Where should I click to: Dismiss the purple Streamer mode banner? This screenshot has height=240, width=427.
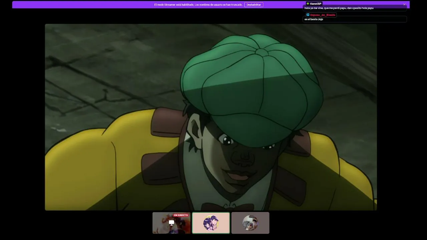click(x=404, y=5)
